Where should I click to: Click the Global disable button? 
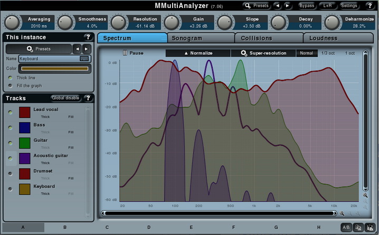point(65,97)
